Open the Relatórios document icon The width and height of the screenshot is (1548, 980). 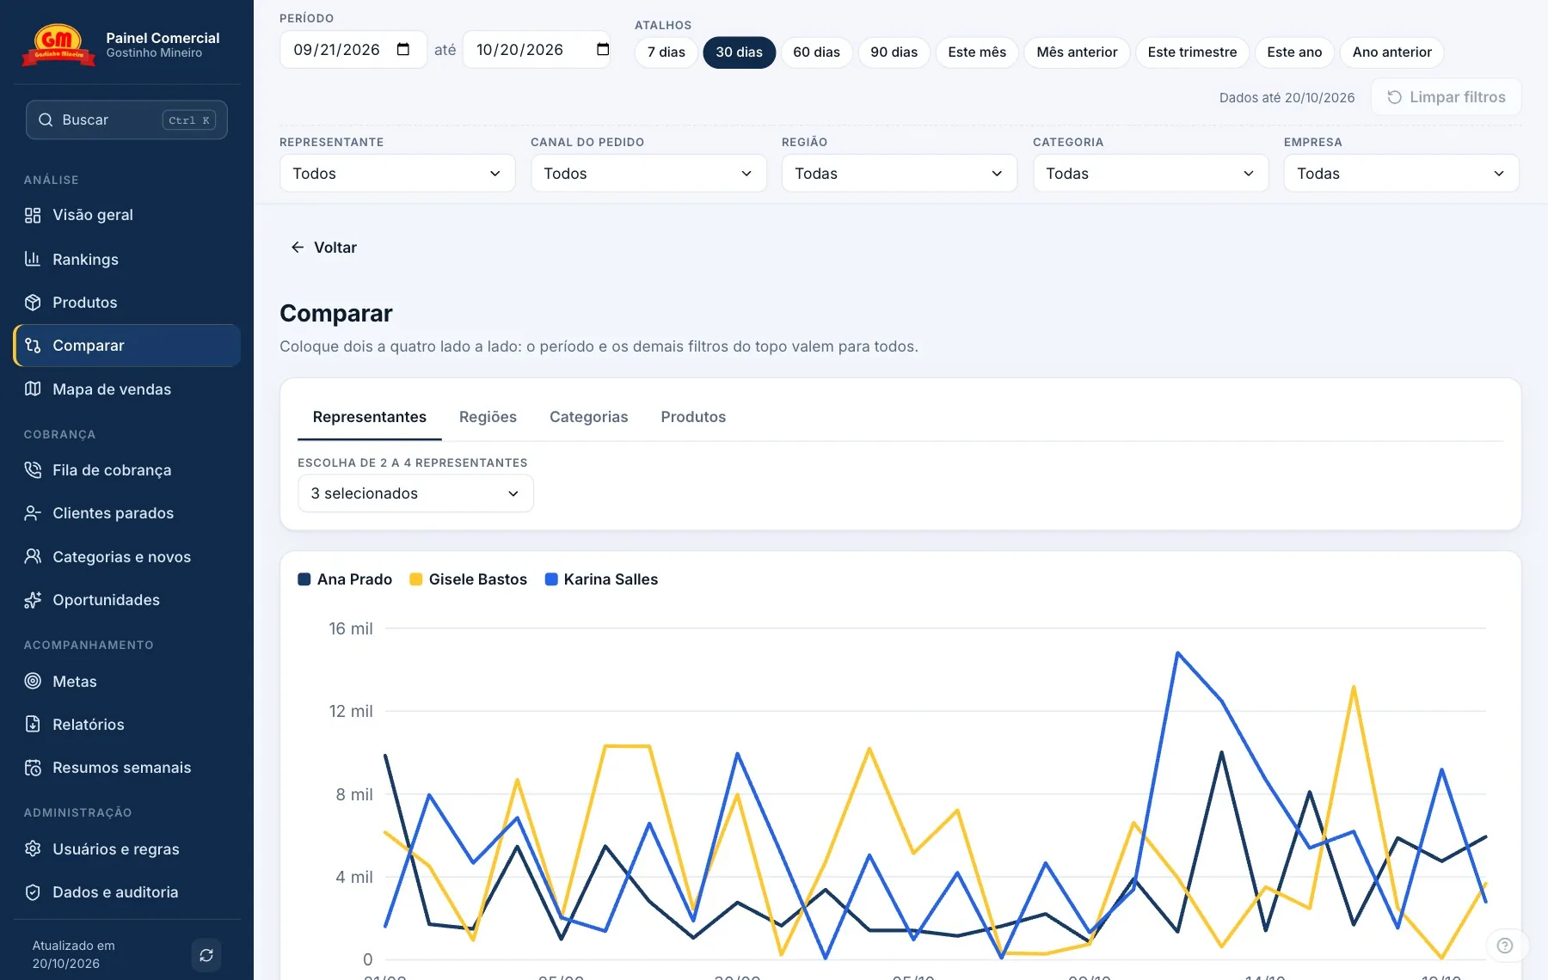coord(33,724)
